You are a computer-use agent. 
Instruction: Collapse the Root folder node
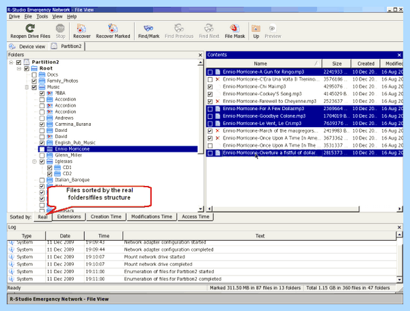19,68
